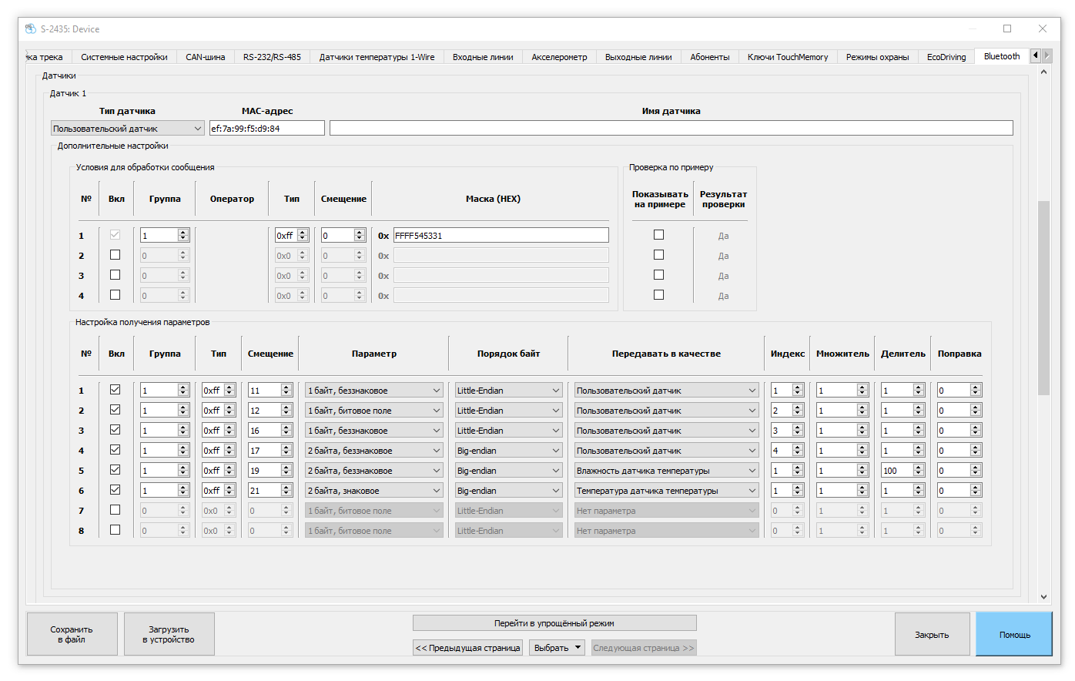The width and height of the screenshot is (1075, 681).
Task: Click the Имя датчика text field
Action: (671, 129)
